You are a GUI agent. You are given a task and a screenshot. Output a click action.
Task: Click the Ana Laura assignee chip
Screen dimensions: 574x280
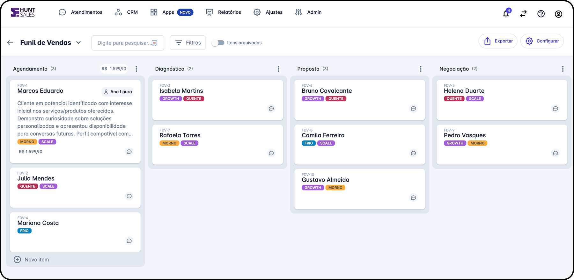[x=118, y=92]
